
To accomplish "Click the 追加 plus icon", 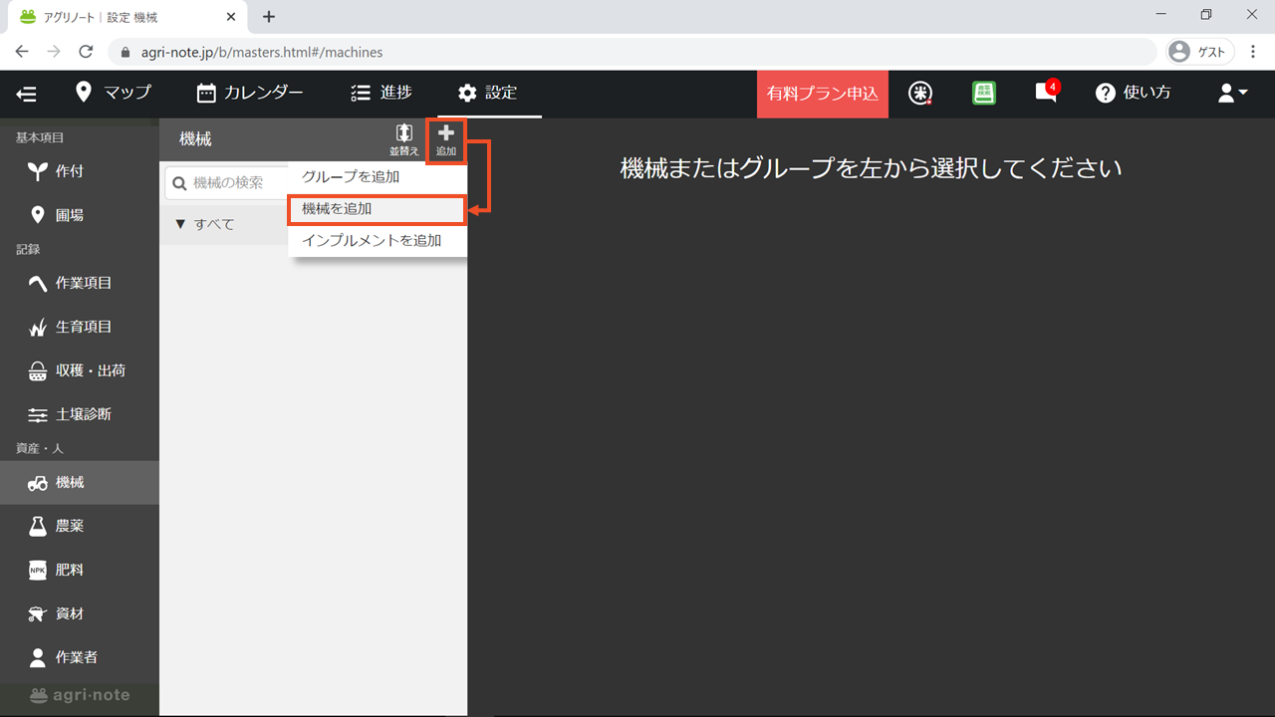I will (x=445, y=139).
